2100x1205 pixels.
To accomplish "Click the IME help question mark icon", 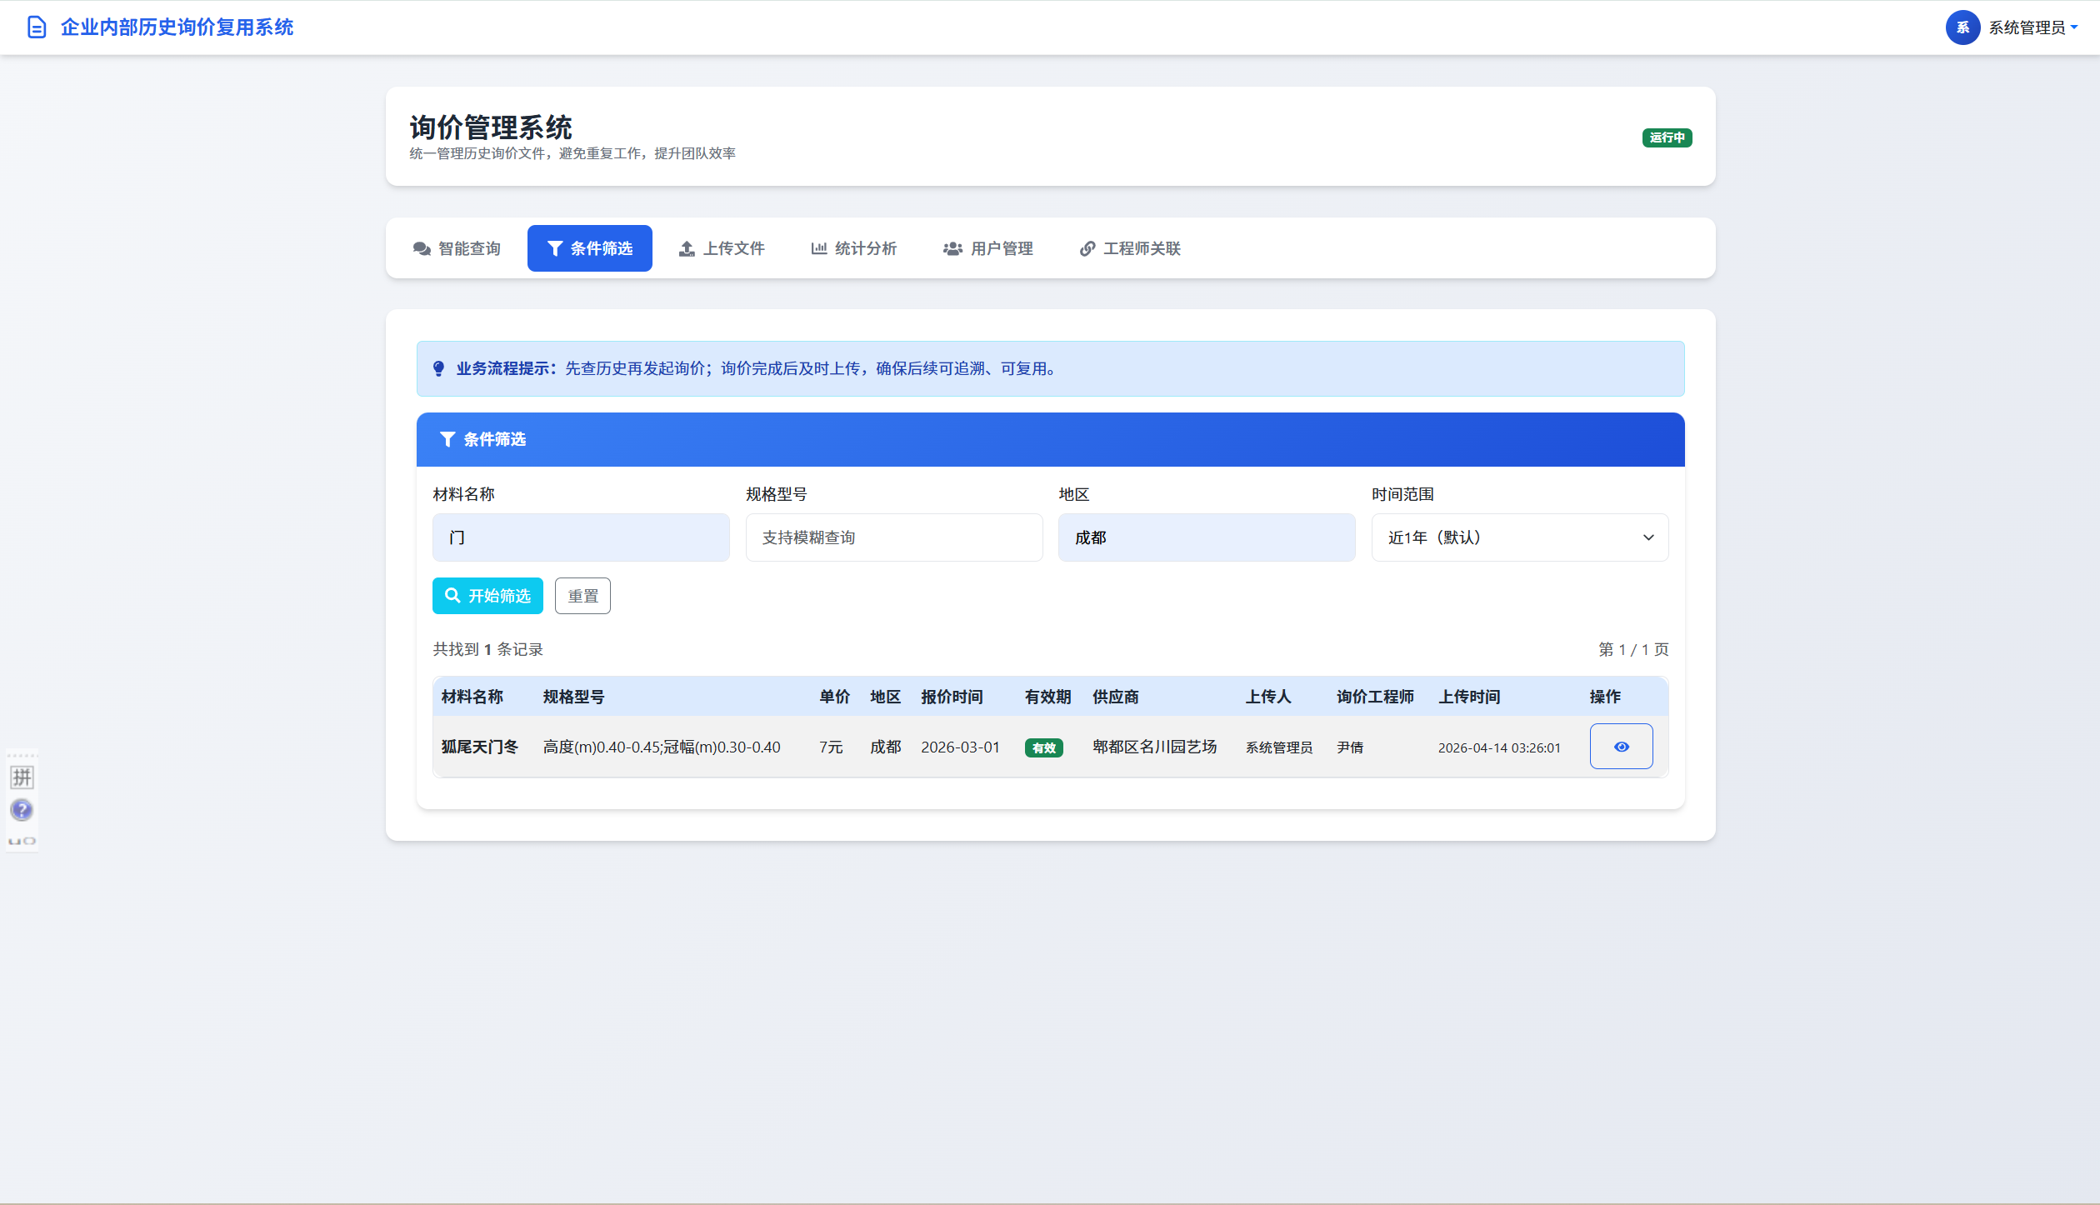I will (22, 810).
